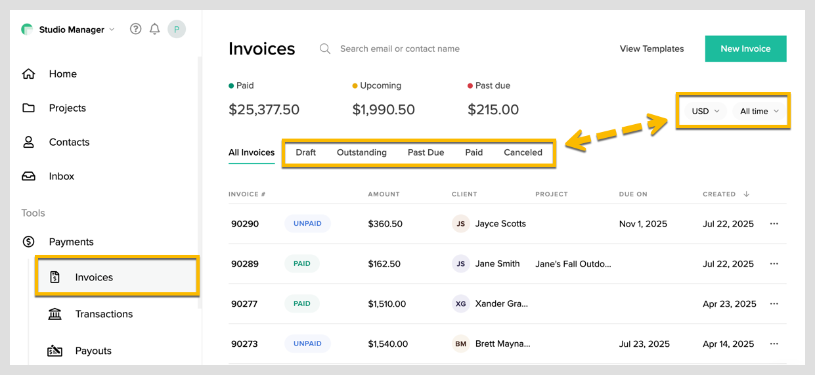Open Contacts from the sidebar
This screenshot has width=815, height=375.
(69, 142)
